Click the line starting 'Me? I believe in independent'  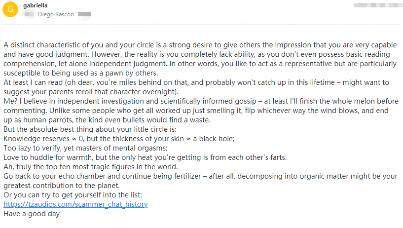pyautogui.click(x=201, y=101)
